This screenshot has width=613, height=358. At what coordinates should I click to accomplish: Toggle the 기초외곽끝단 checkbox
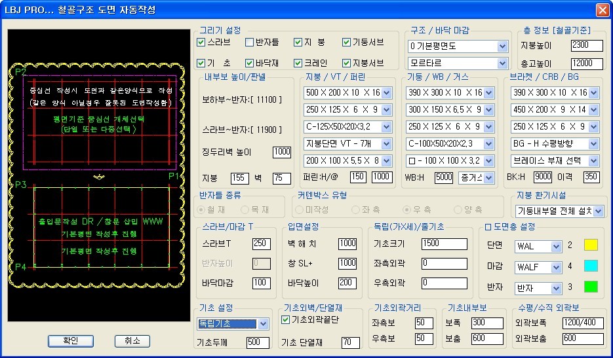click(x=285, y=319)
